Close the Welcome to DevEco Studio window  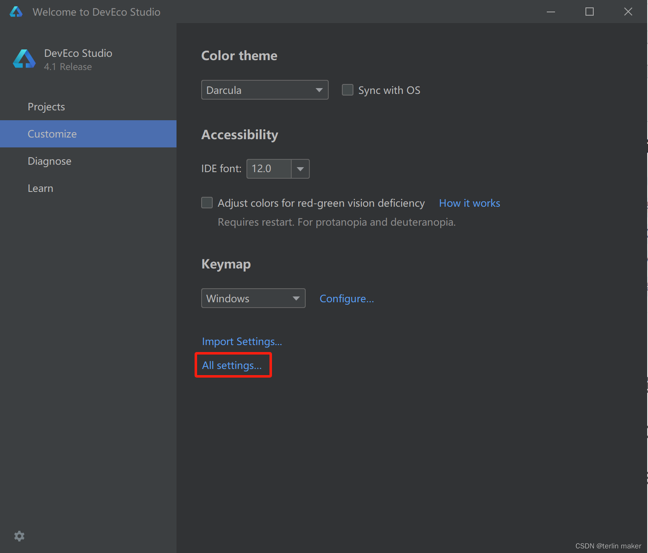pyautogui.click(x=628, y=12)
